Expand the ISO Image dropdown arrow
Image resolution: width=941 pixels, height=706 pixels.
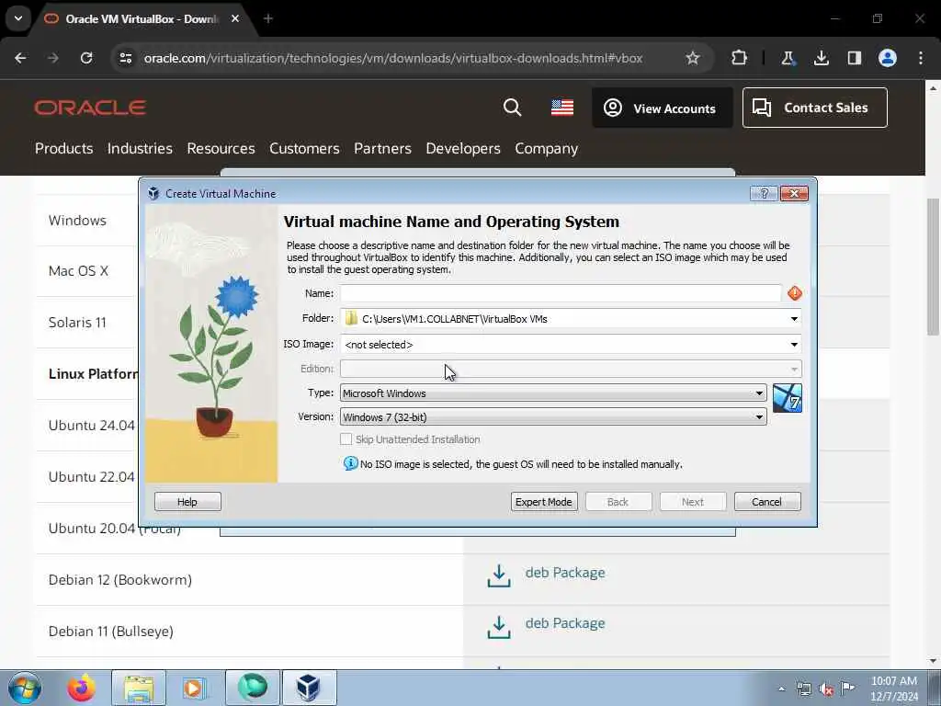pos(794,345)
